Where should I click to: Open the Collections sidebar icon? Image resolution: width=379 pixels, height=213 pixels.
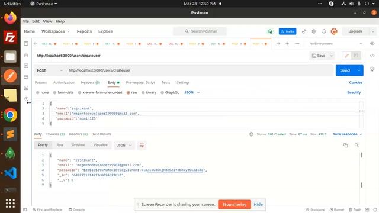(x=26, y=43)
